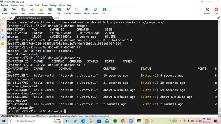Open the Help menu
This screenshot has height=124, width=221.
coord(69,5)
